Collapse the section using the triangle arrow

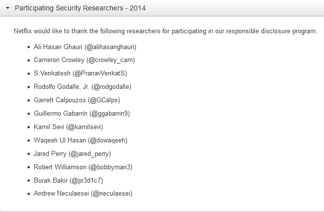(x=8, y=8)
